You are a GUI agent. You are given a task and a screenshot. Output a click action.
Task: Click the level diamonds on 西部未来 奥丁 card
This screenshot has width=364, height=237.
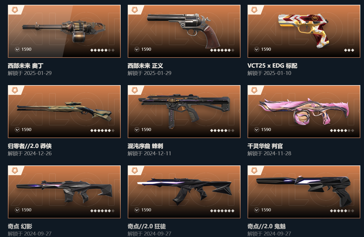pos(102,50)
